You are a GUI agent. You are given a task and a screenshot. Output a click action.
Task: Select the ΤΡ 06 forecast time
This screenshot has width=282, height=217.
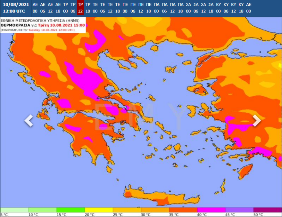(x=73, y=8)
